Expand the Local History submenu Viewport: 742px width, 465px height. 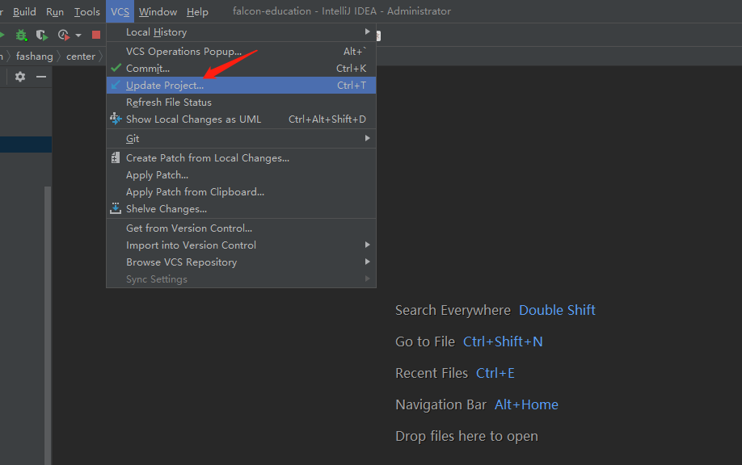(x=242, y=31)
